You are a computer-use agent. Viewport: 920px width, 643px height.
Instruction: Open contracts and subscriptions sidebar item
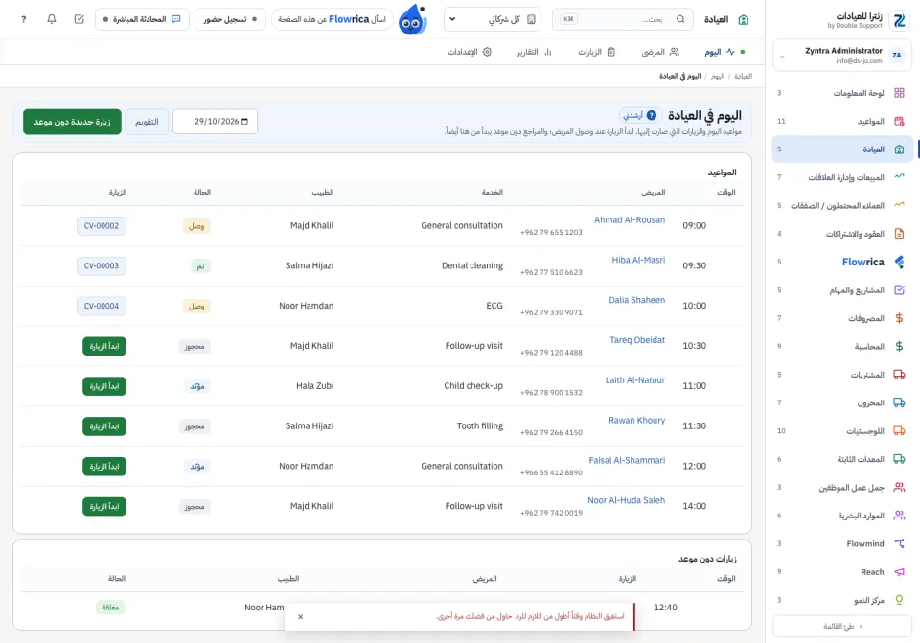(x=842, y=234)
